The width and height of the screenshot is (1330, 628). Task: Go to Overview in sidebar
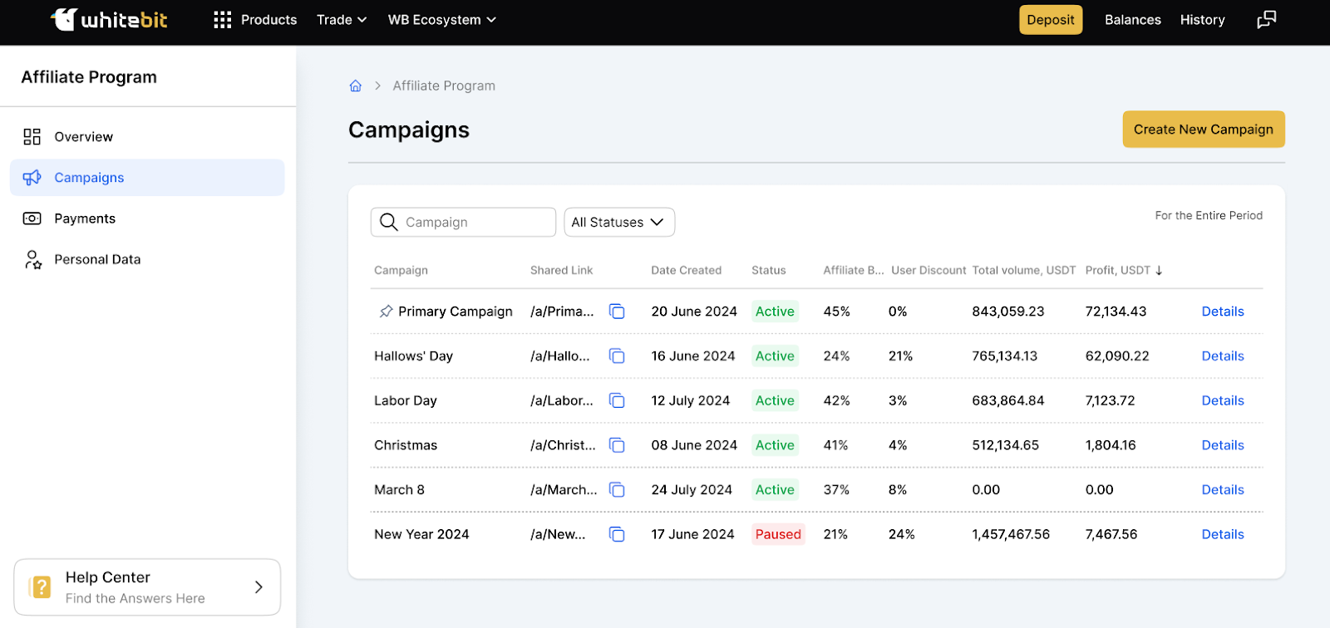83,137
